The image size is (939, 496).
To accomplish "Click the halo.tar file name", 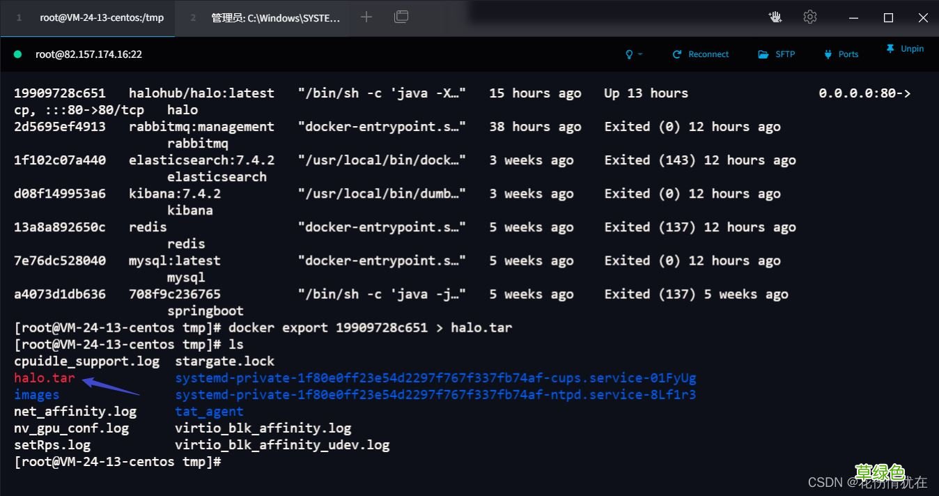I will (x=45, y=378).
